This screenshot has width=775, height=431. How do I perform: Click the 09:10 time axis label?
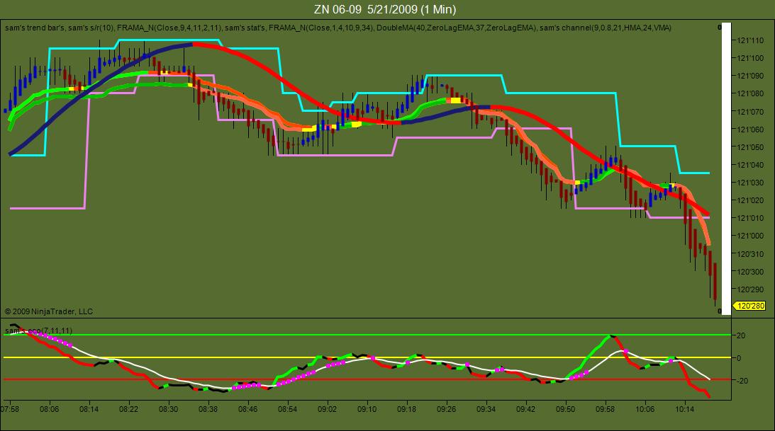pos(367,409)
